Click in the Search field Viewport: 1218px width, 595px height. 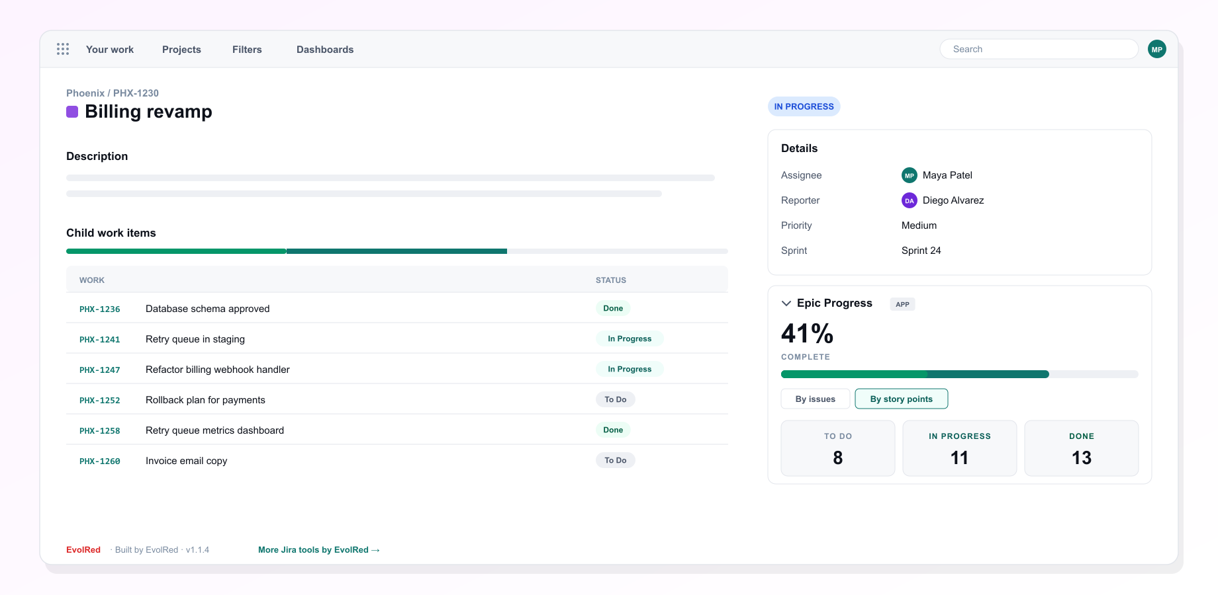click(1039, 49)
